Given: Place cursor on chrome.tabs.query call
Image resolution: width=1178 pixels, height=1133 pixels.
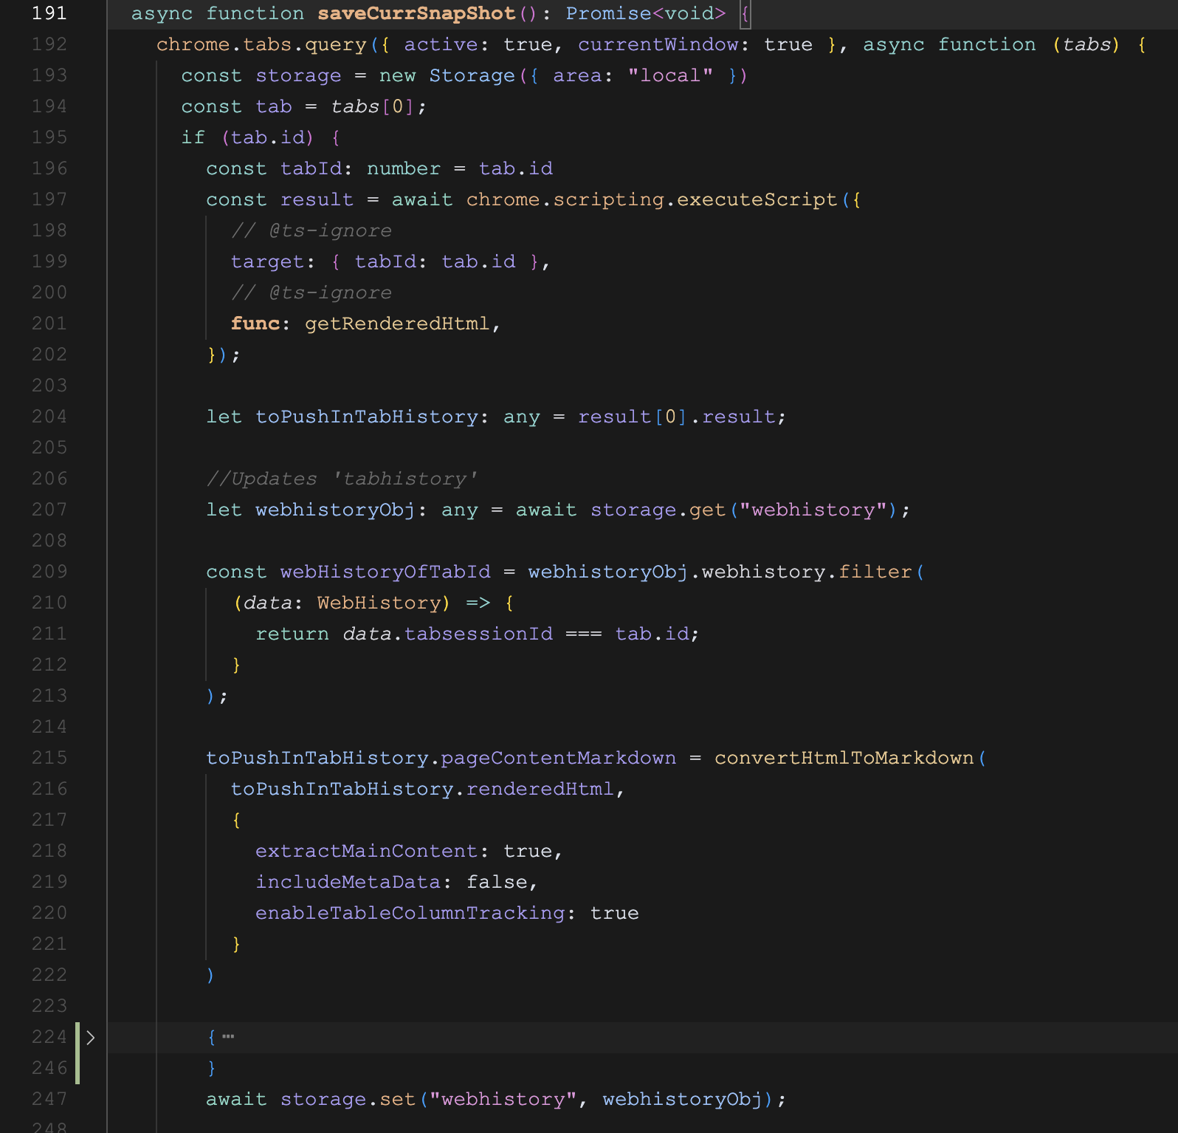Looking at the screenshot, I should (x=261, y=44).
